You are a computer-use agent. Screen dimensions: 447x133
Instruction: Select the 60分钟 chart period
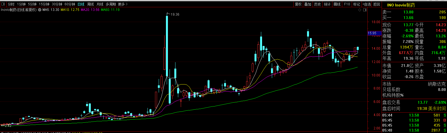tap(70, 4)
